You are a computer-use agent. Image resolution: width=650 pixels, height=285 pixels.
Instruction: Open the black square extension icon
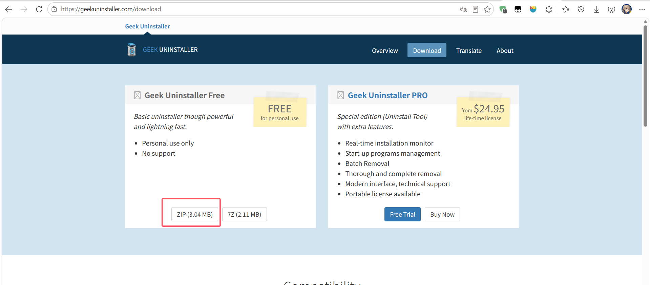(518, 9)
